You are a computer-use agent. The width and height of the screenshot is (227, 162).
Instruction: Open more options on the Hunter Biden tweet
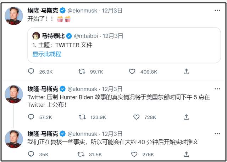[217, 89]
